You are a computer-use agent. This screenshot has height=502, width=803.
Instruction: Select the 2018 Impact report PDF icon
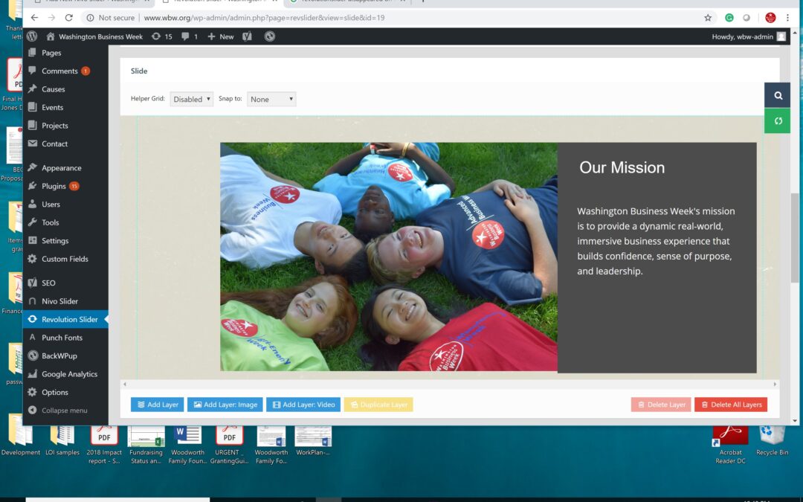coord(104,445)
